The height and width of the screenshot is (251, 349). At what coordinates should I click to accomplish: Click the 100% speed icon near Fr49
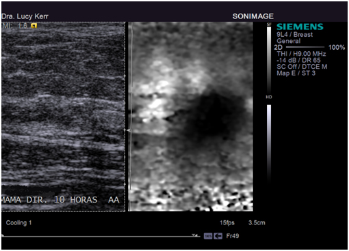208,236
